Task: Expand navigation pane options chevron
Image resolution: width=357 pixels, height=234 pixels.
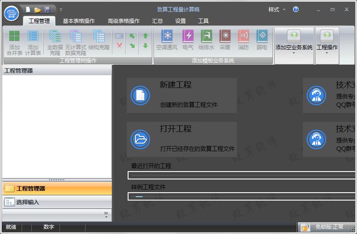Action: click(106, 215)
